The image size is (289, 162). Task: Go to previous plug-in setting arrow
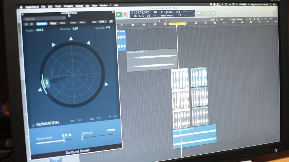(26, 24)
